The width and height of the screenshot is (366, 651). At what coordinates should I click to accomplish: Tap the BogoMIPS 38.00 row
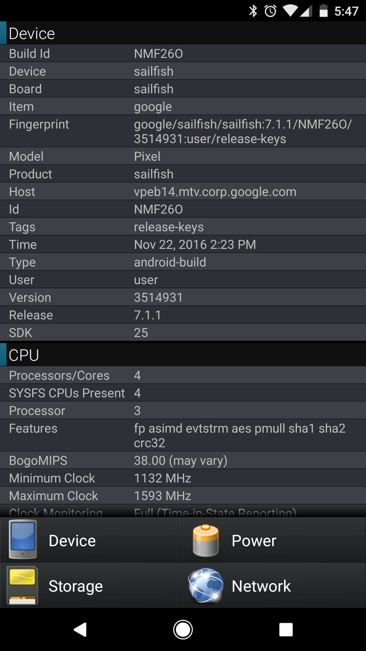coord(183,460)
